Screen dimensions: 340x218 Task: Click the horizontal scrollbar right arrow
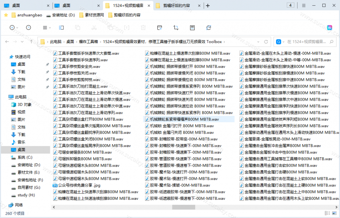click(337, 207)
